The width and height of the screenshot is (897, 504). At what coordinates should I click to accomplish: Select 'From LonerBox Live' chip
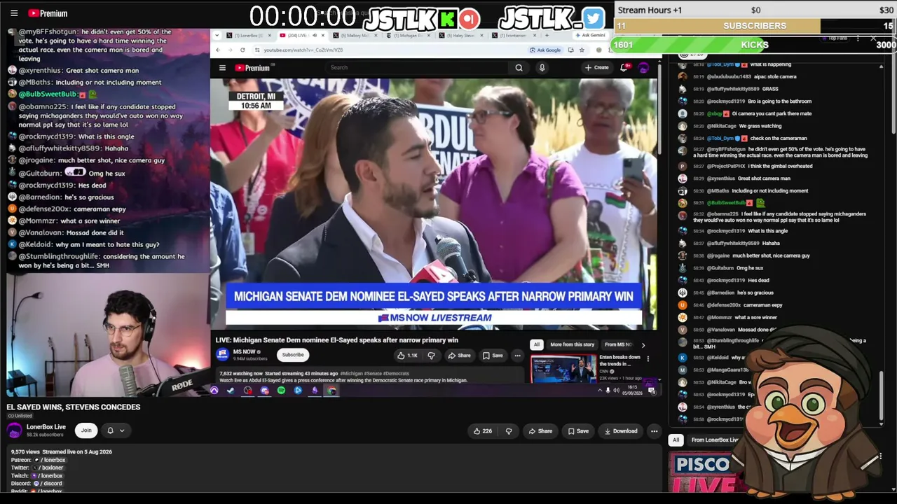(714, 440)
